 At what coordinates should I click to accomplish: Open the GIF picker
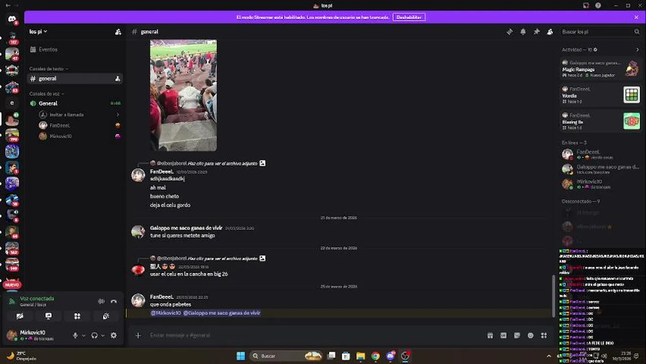click(x=503, y=335)
